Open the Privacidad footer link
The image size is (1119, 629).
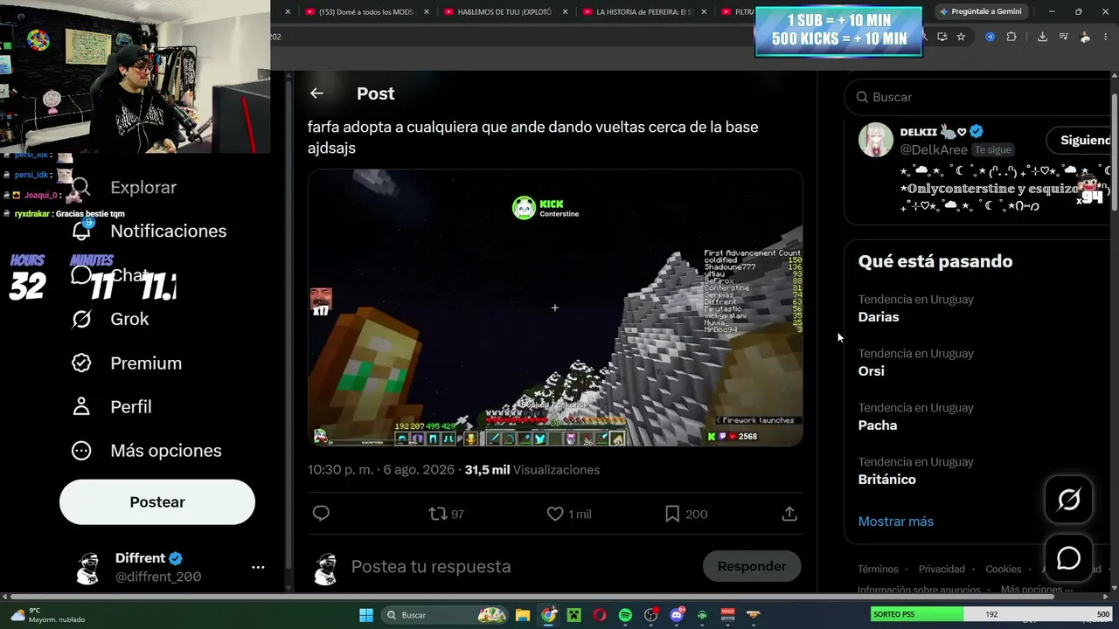point(942,569)
